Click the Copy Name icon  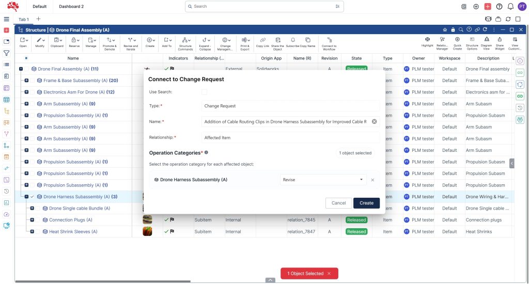[307, 40]
